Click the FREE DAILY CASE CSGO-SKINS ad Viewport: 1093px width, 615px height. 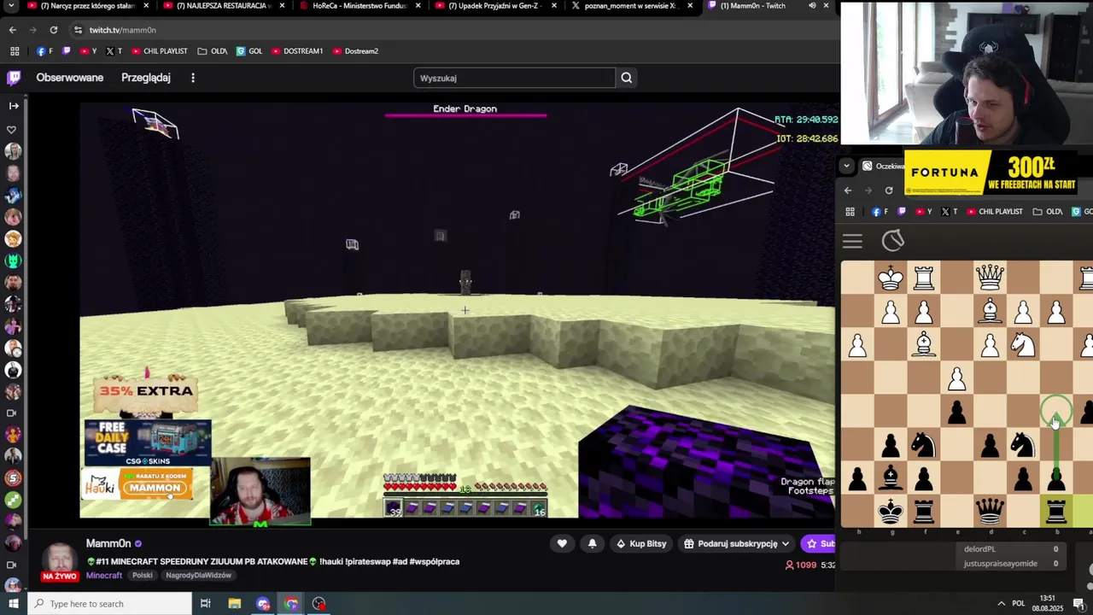[147, 442]
